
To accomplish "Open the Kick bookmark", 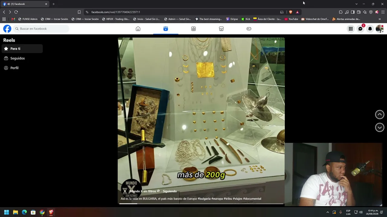I will [246, 19].
